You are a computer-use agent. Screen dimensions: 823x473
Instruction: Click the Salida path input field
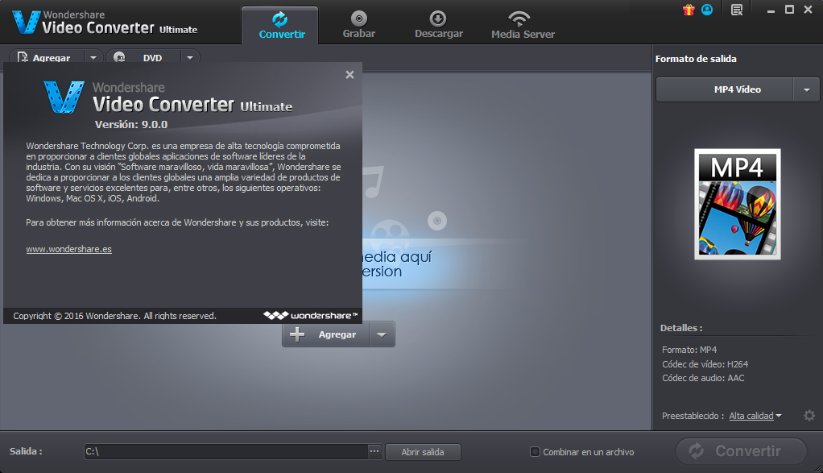(x=225, y=451)
